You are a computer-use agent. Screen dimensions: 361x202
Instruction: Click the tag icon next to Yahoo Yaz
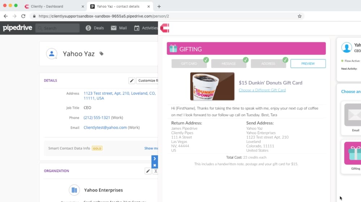click(x=101, y=54)
